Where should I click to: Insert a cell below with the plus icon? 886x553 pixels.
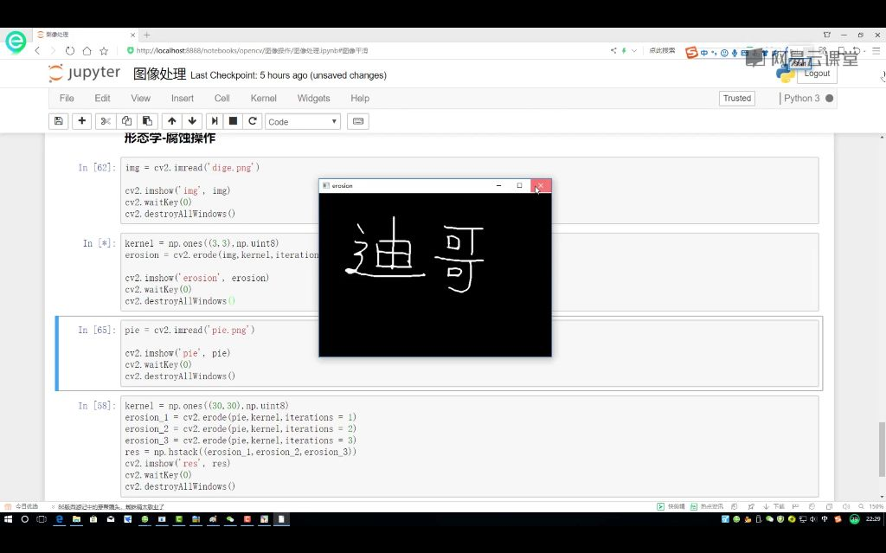(82, 121)
